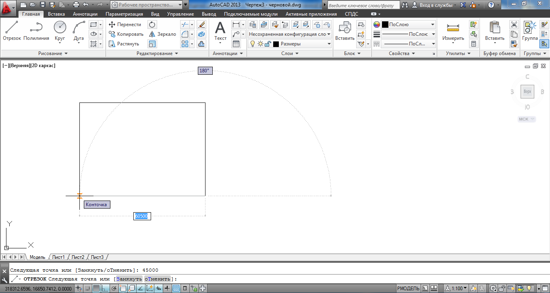Open the layer properties manager icon
This screenshot has width=550, height=293.
pos(253,25)
